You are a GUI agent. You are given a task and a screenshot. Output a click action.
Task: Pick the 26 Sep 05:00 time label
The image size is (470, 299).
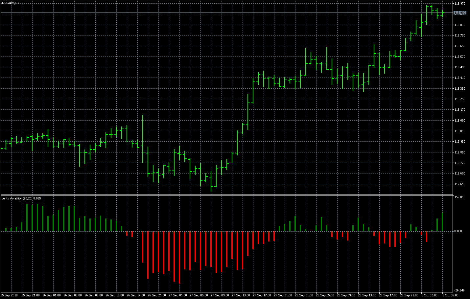point(73,295)
